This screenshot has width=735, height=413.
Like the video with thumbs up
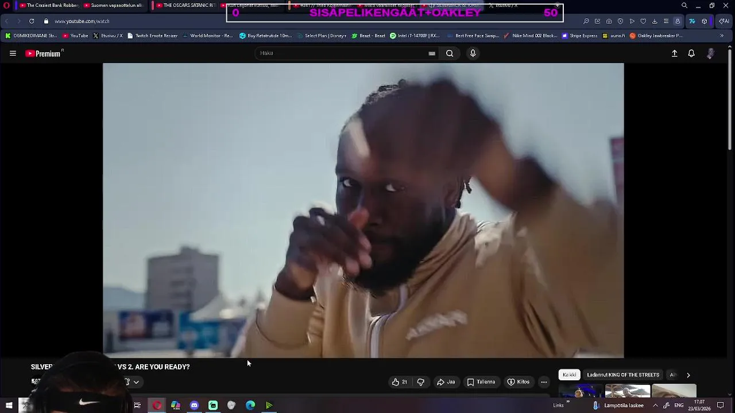pos(400,382)
